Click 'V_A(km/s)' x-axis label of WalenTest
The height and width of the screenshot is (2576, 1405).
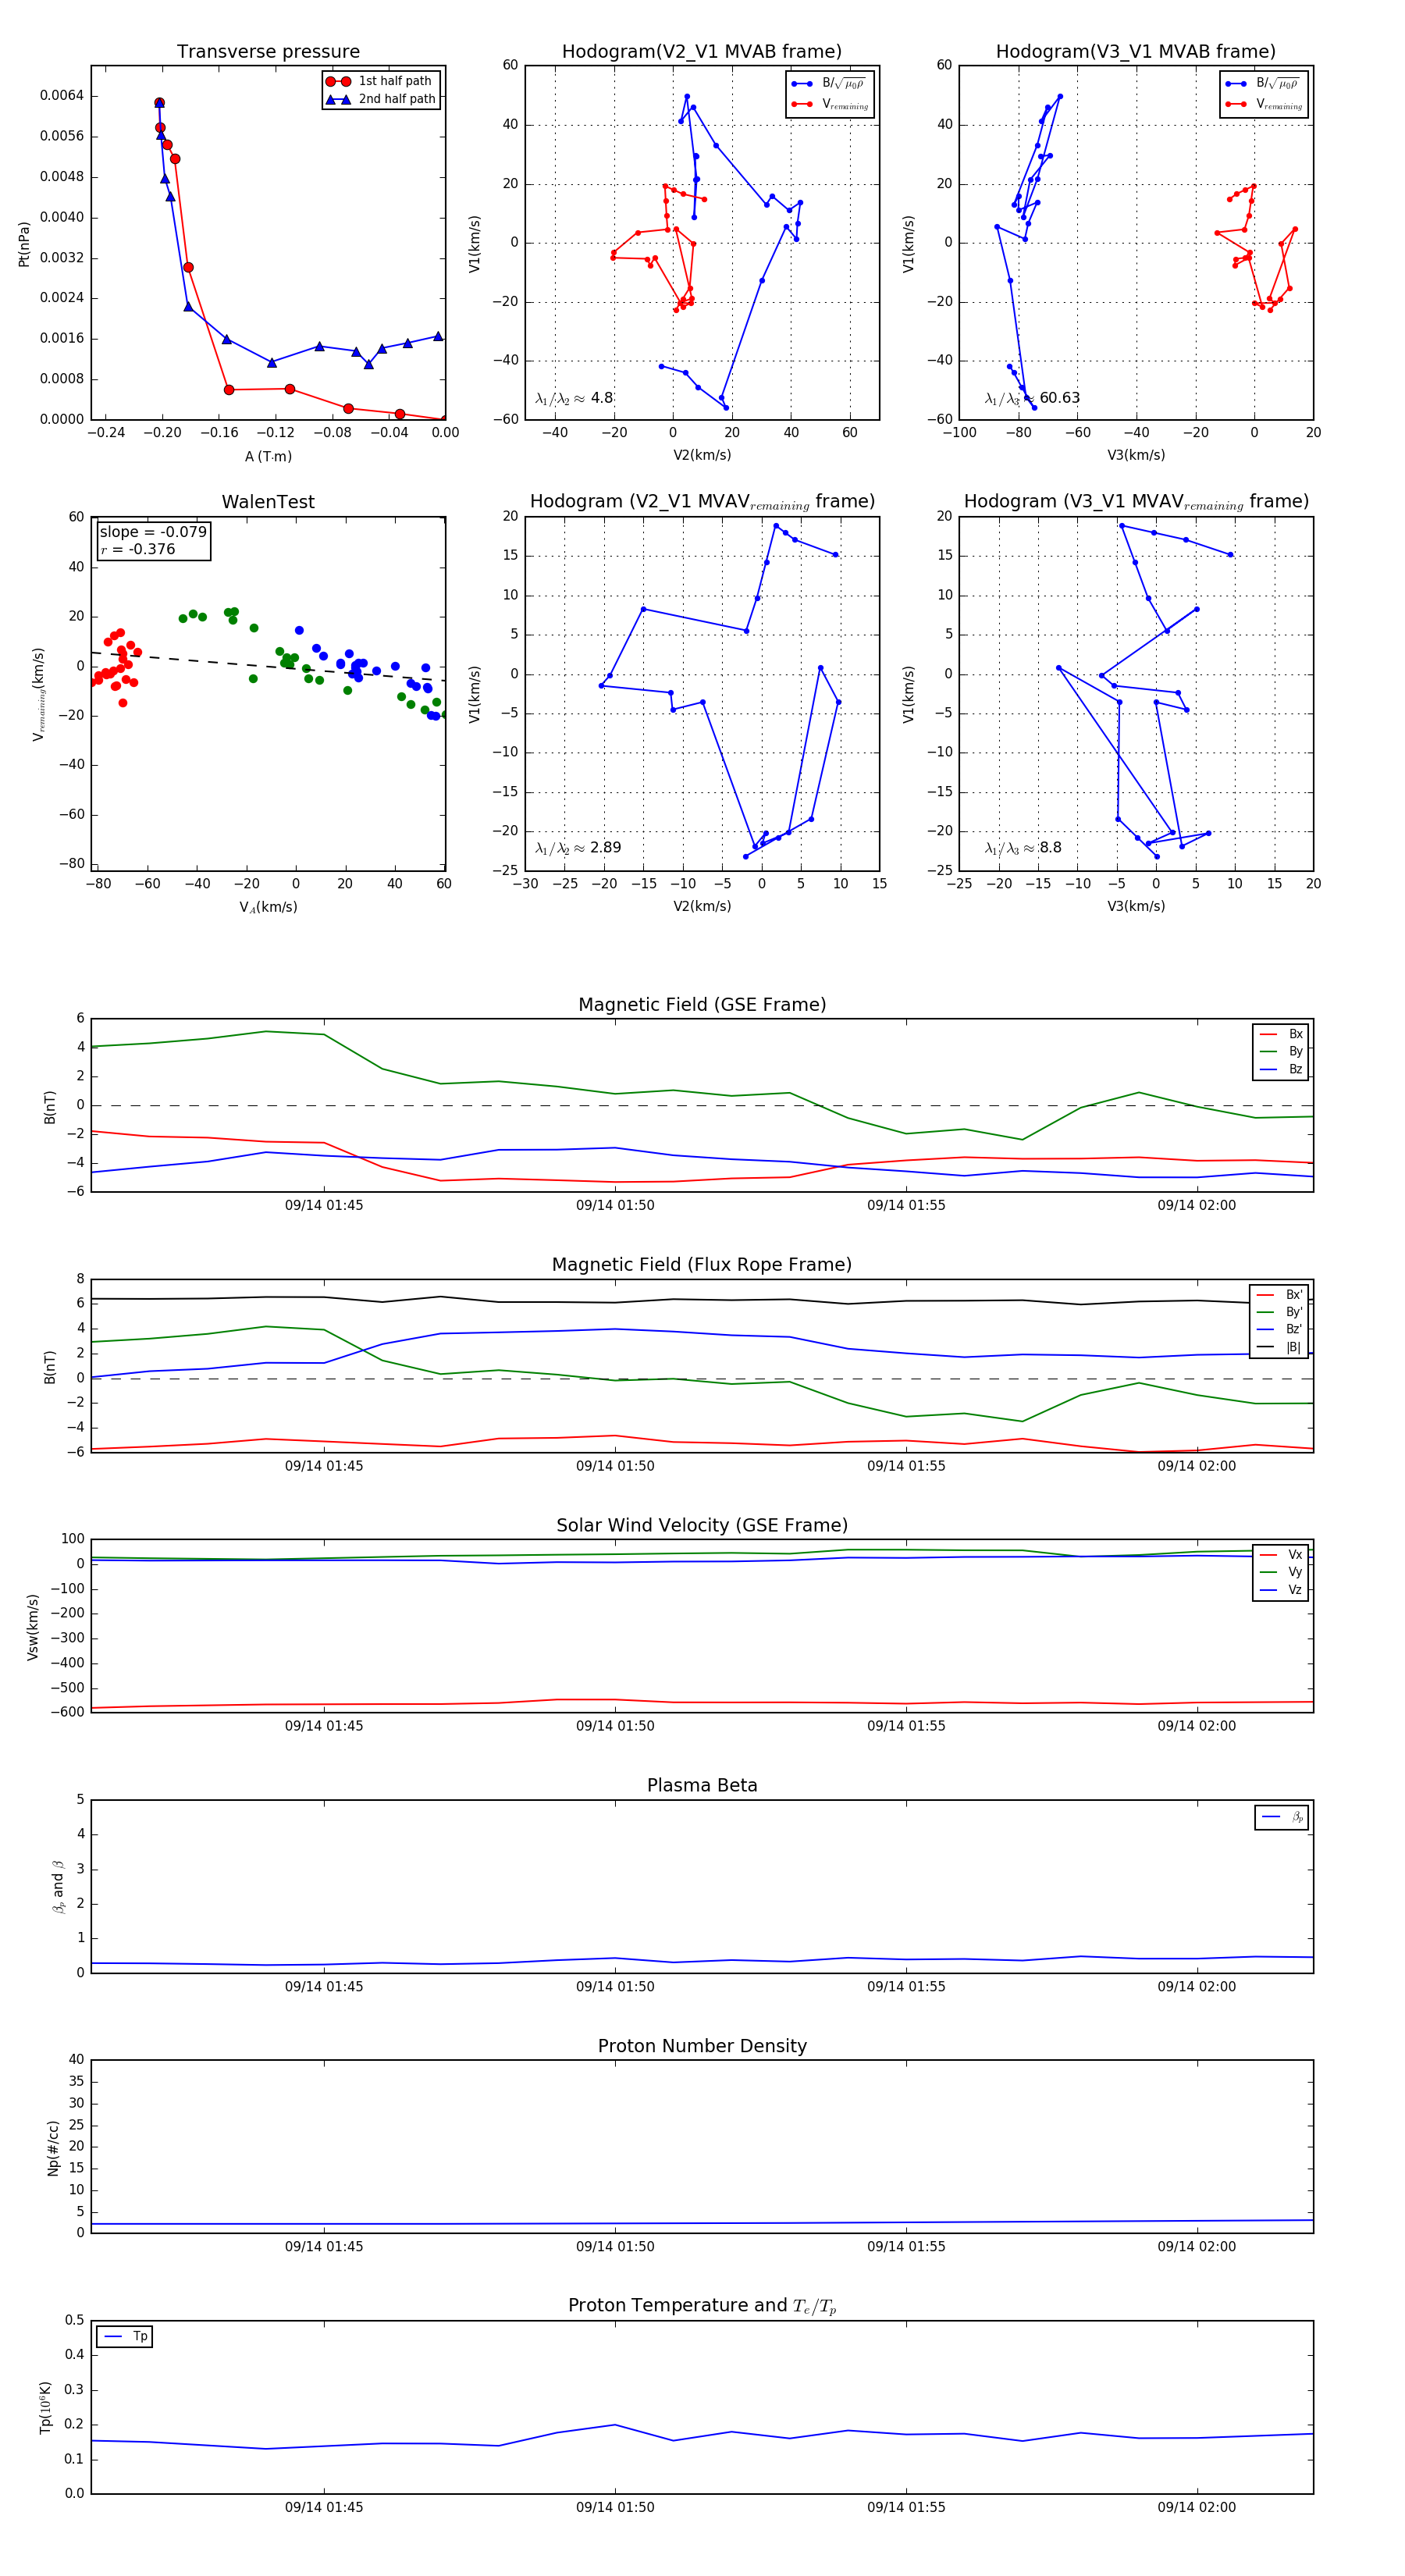click(268, 907)
